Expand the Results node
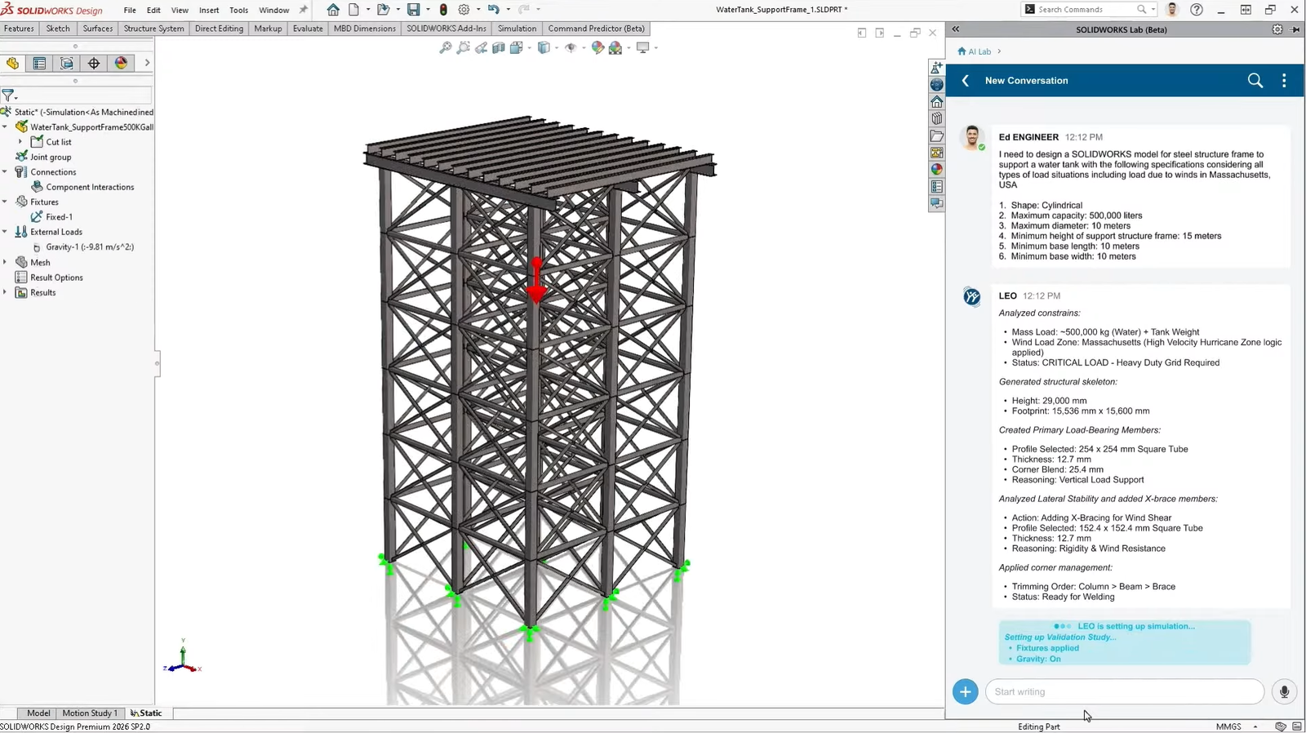This screenshot has height=733, width=1306. (x=5, y=292)
